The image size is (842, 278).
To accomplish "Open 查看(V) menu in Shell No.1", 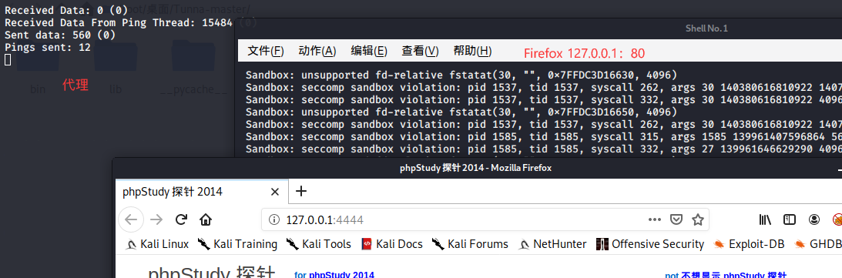I will 421,52.
